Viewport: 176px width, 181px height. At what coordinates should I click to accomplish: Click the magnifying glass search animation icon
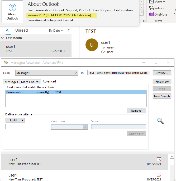(x=161, y=121)
